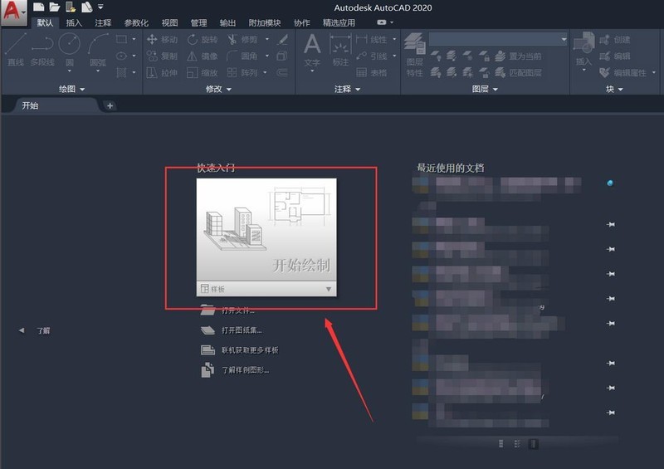Insert a 表格 table
The height and width of the screenshot is (469, 664).
pos(372,73)
